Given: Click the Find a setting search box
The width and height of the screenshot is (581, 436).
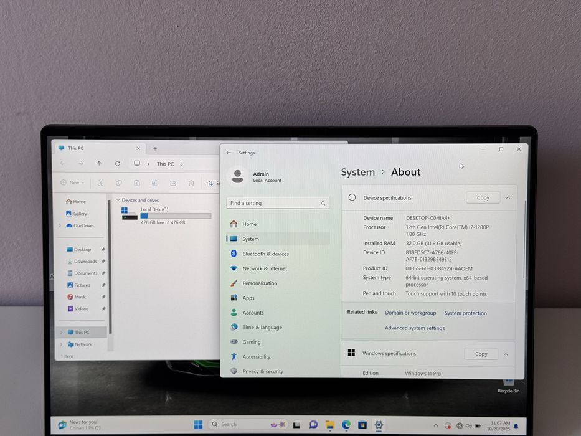Looking at the screenshot, I should click(x=278, y=203).
